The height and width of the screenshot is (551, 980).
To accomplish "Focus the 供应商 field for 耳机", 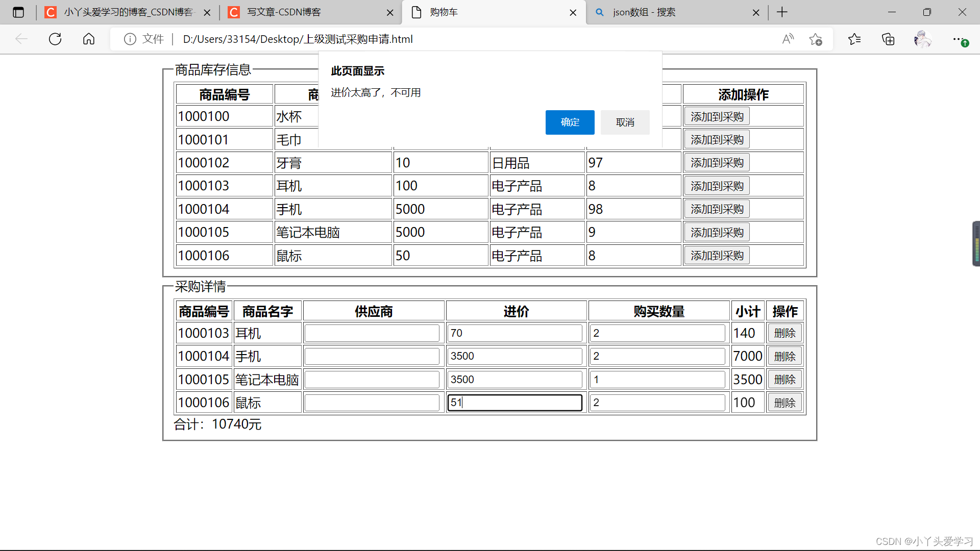I will tap(372, 333).
